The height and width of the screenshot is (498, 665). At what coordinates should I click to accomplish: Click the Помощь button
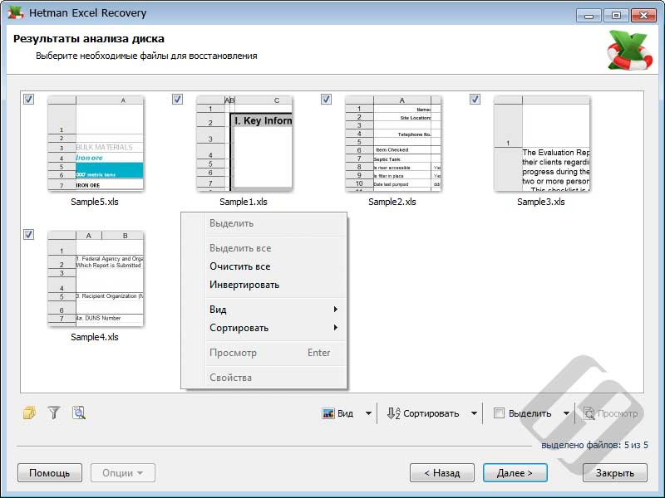pyautogui.click(x=50, y=472)
